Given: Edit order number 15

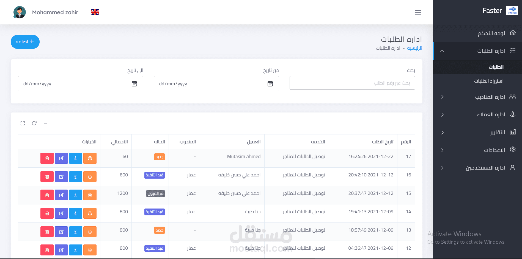Looking at the screenshot, I should point(61,195).
